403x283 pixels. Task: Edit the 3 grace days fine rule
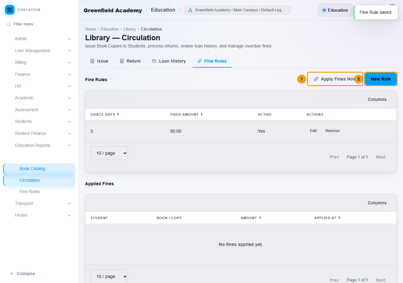pyautogui.click(x=313, y=131)
